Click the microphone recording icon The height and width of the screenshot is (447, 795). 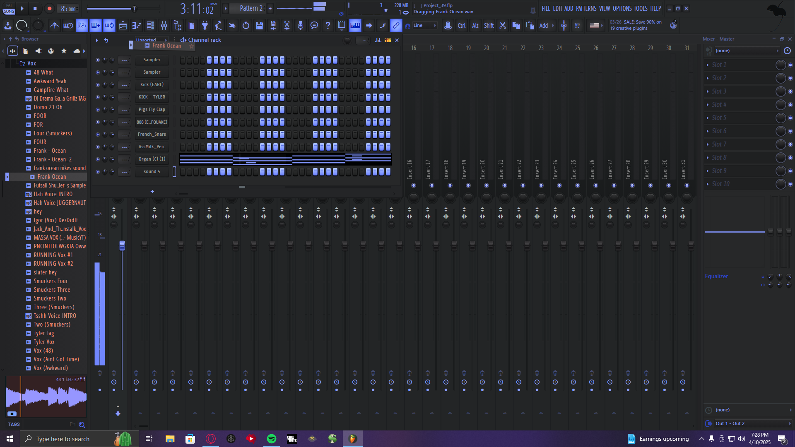[301, 26]
